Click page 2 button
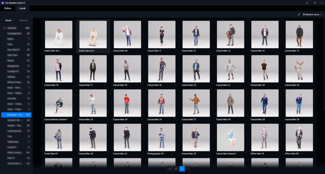This screenshot has width=325, height=174. [x=182, y=169]
